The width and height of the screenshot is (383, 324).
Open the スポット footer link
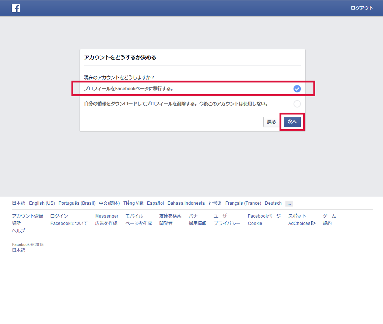pyautogui.click(x=297, y=216)
